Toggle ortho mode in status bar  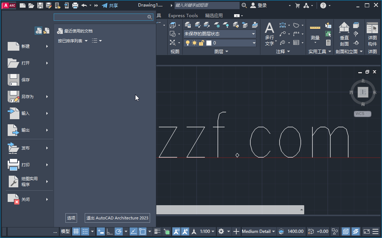[x=110, y=231]
